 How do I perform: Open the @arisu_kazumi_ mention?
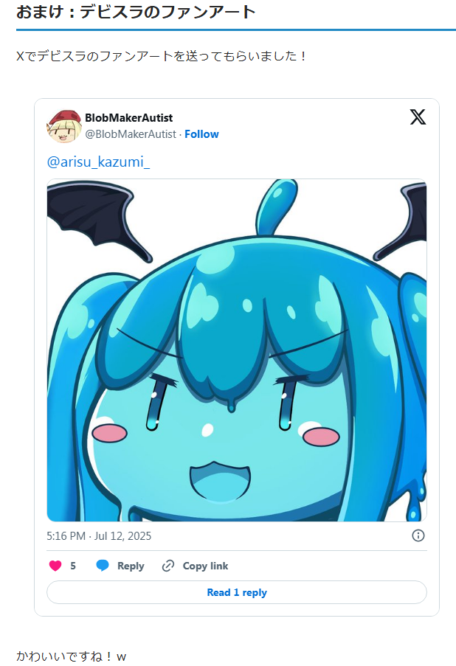98,162
